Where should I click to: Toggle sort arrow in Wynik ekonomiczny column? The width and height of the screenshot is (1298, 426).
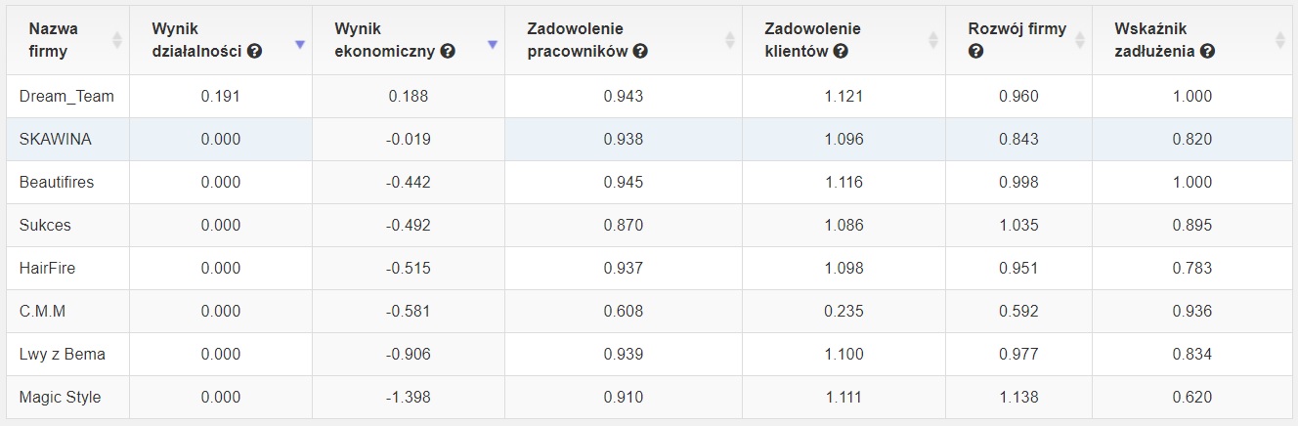point(493,44)
